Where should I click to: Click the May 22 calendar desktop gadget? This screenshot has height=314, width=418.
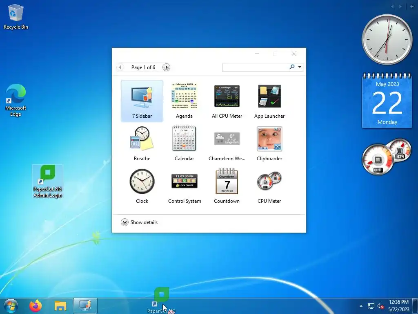coord(387,101)
